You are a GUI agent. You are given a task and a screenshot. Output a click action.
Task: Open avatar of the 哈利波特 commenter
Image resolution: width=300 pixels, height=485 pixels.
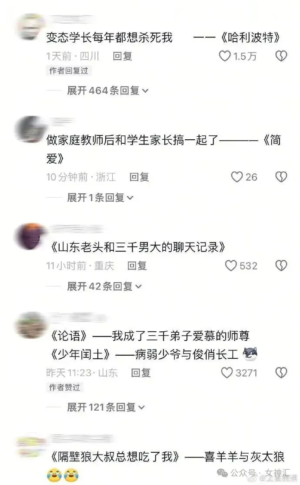click(x=30, y=27)
